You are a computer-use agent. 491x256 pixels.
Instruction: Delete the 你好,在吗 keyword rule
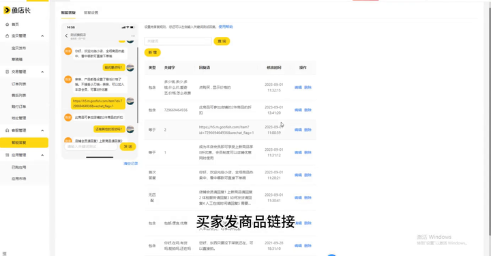(x=308, y=246)
